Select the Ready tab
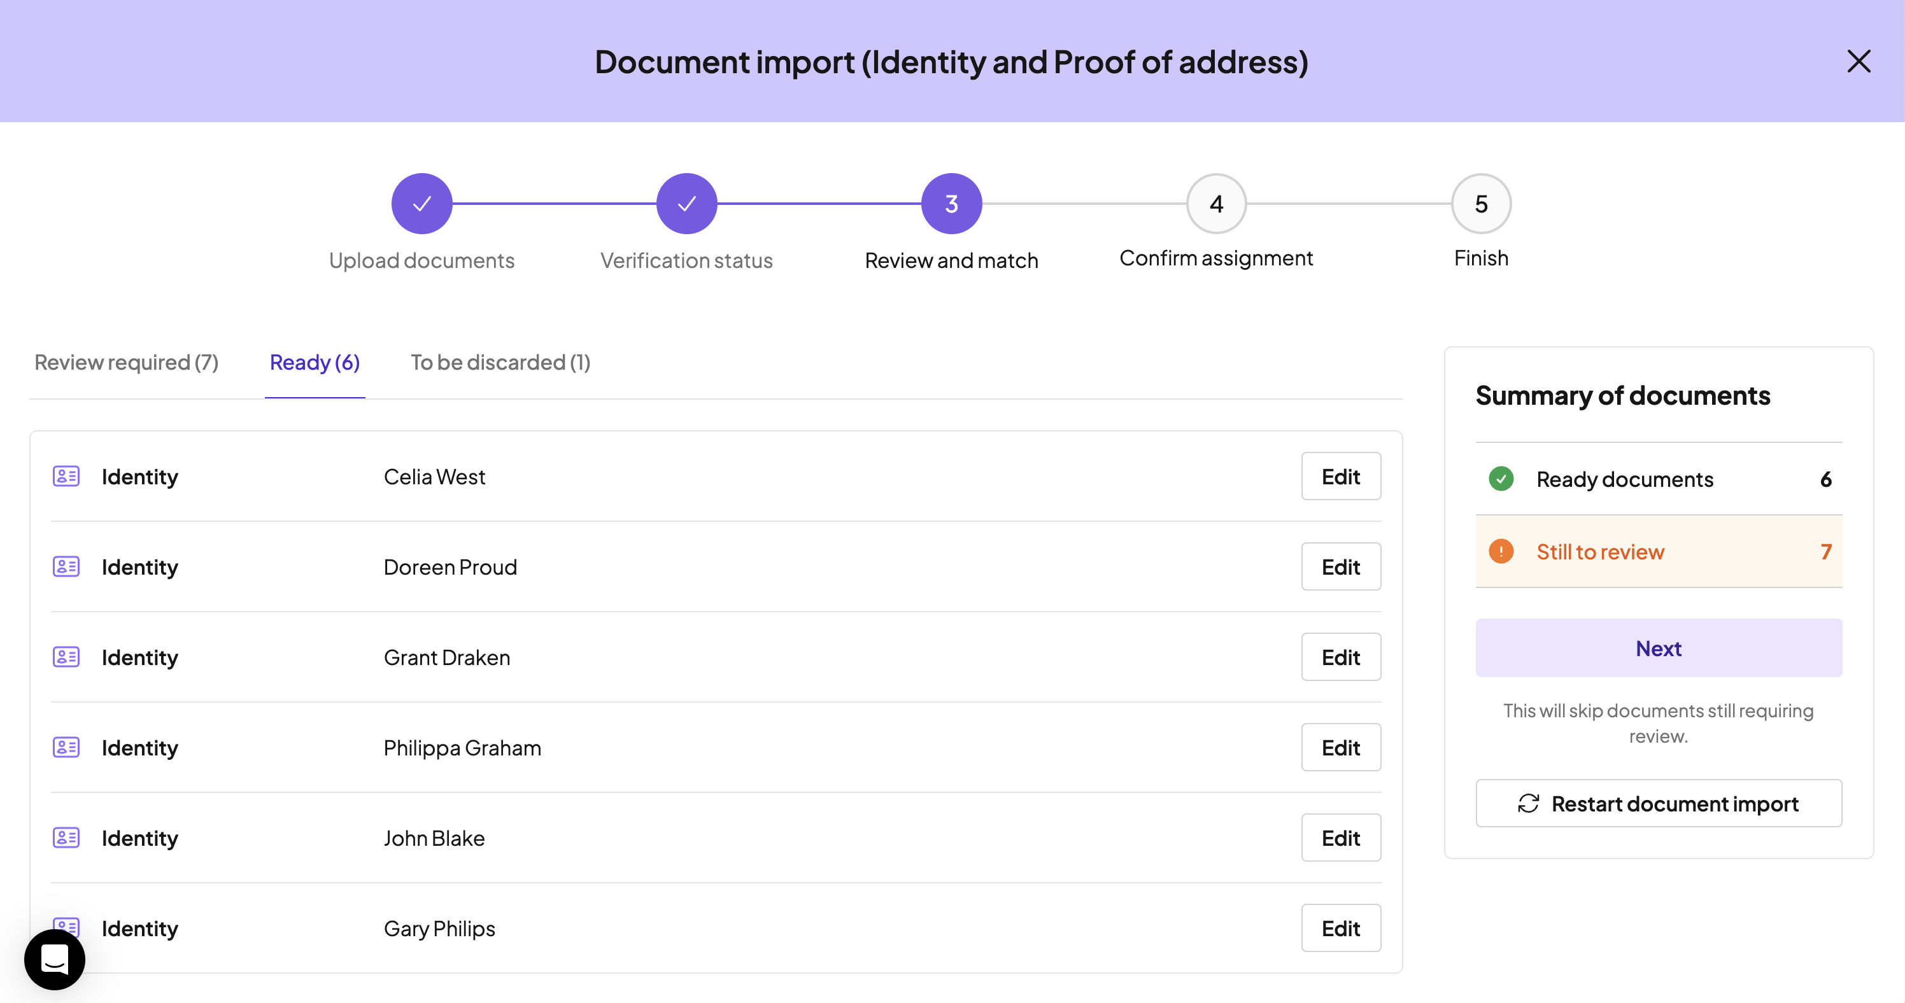 (x=315, y=362)
